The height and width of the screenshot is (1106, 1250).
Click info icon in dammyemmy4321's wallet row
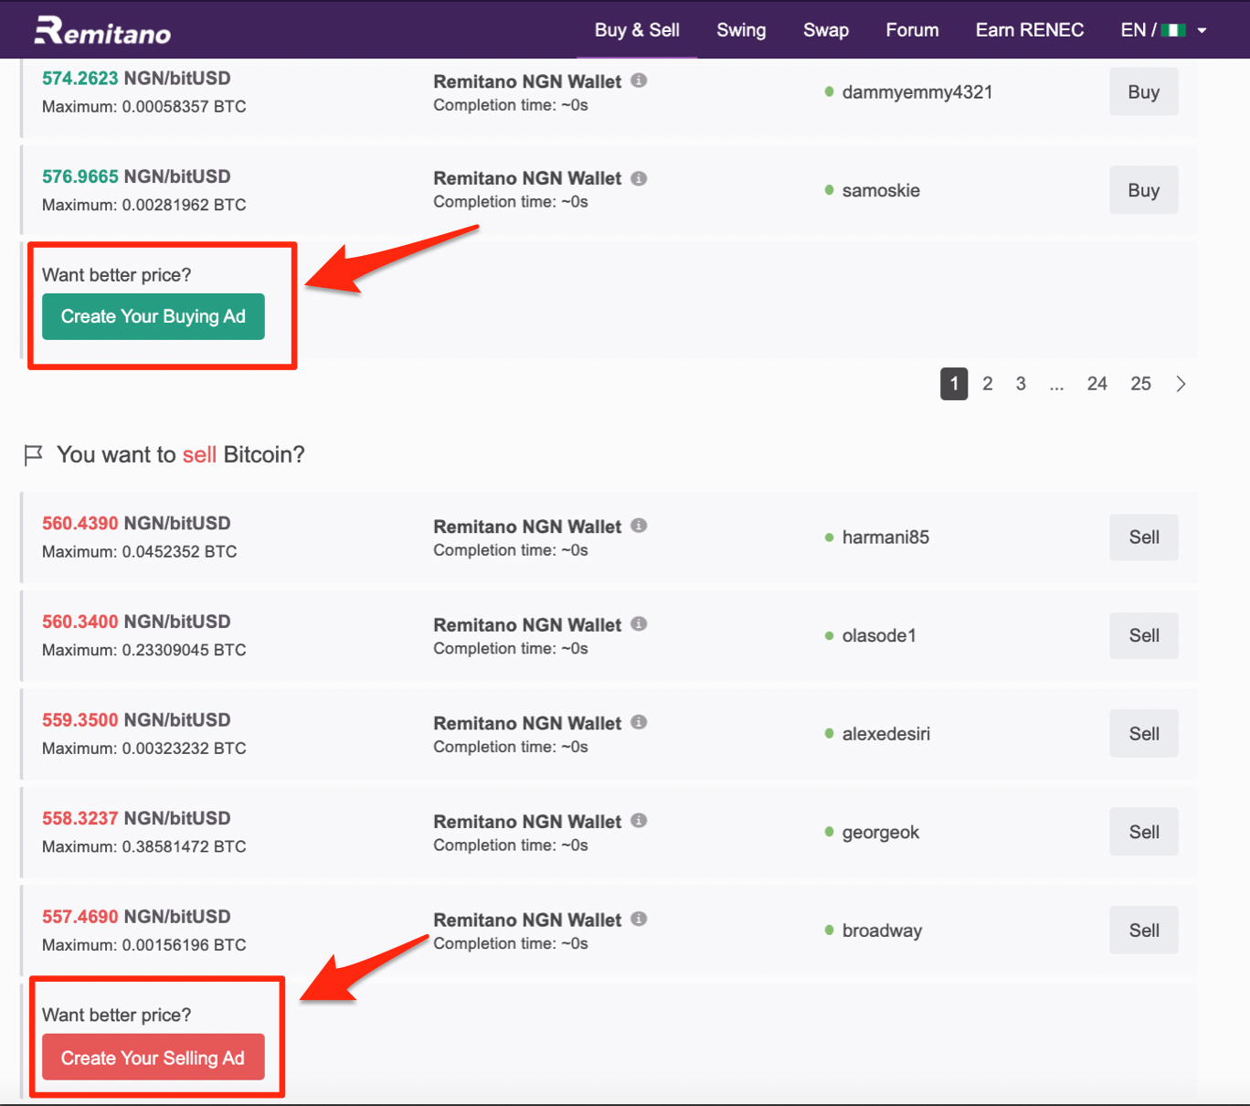click(640, 80)
